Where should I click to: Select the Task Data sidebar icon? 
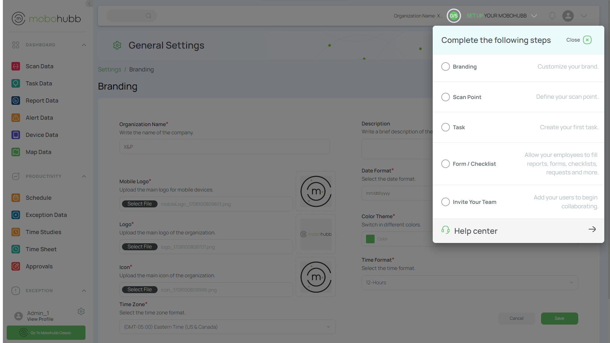(x=16, y=83)
